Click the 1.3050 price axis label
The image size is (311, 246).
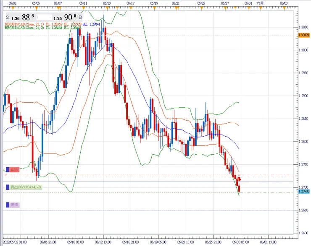click(x=303, y=27)
